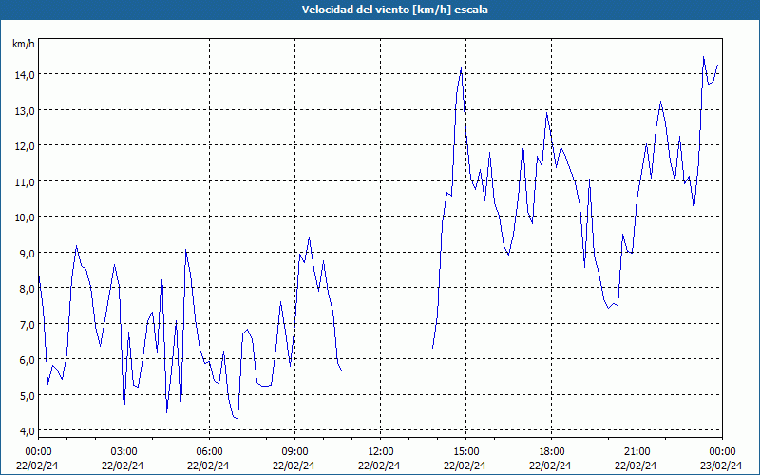760x475 pixels.
Task: Click the '12:00' time axis label
Action: (381, 452)
